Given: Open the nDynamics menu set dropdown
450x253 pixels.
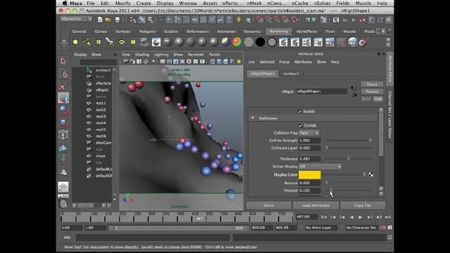Looking at the screenshot, I should click(x=77, y=19).
